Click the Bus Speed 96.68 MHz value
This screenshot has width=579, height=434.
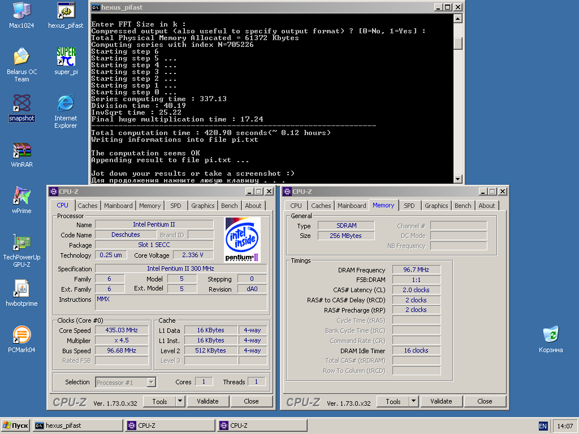point(122,350)
